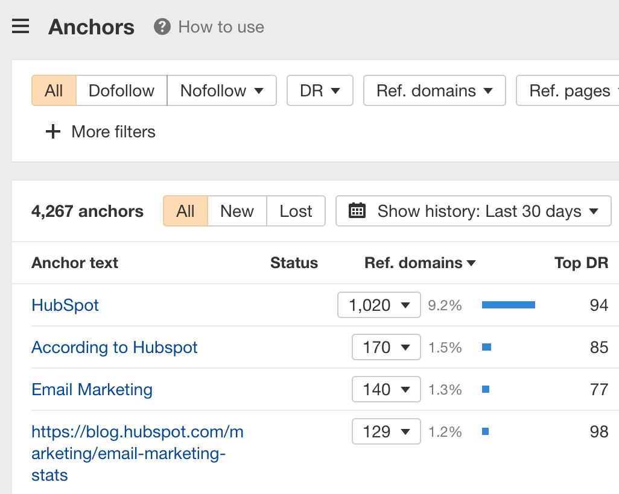Click the calendar icon in the history selector
The height and width of the screenshot is (494, 619).
tap(357, 211)
